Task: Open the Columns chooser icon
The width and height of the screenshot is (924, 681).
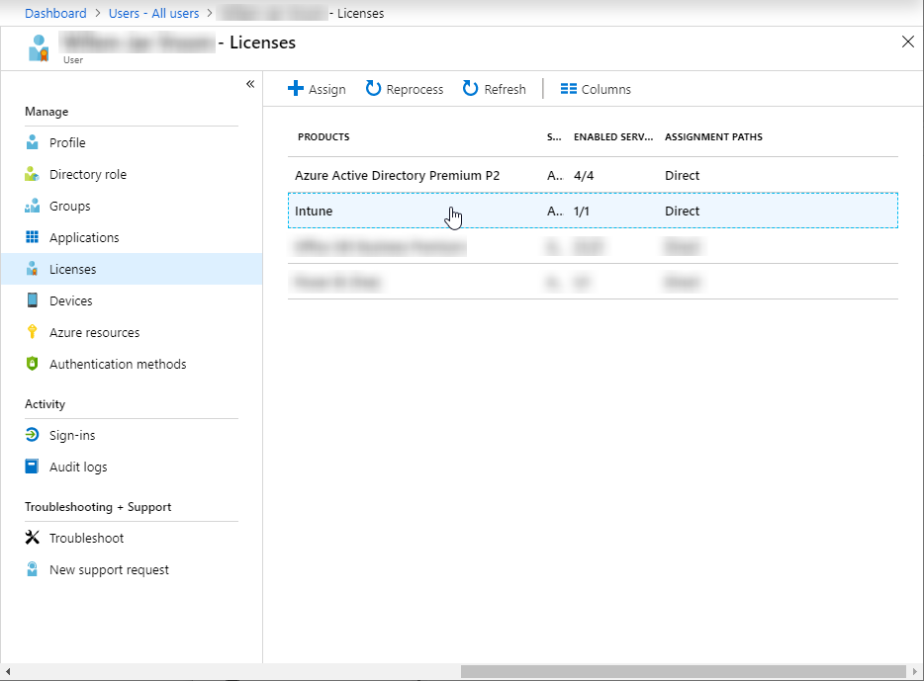Action: (569, 89)
